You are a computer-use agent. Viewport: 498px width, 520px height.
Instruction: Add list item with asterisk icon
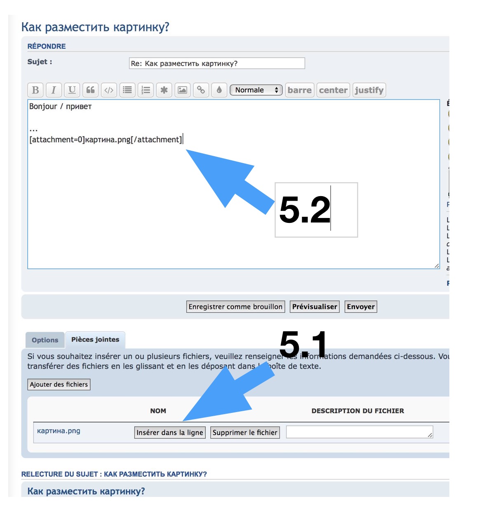click(164, 90)
